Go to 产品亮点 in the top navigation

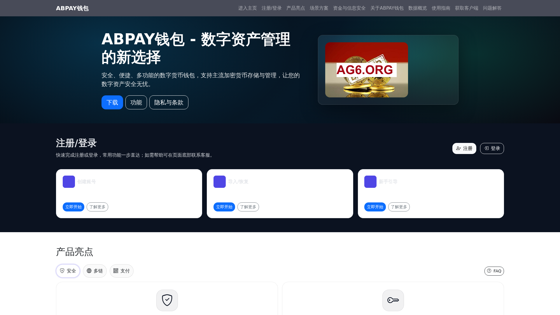(295, 8)
